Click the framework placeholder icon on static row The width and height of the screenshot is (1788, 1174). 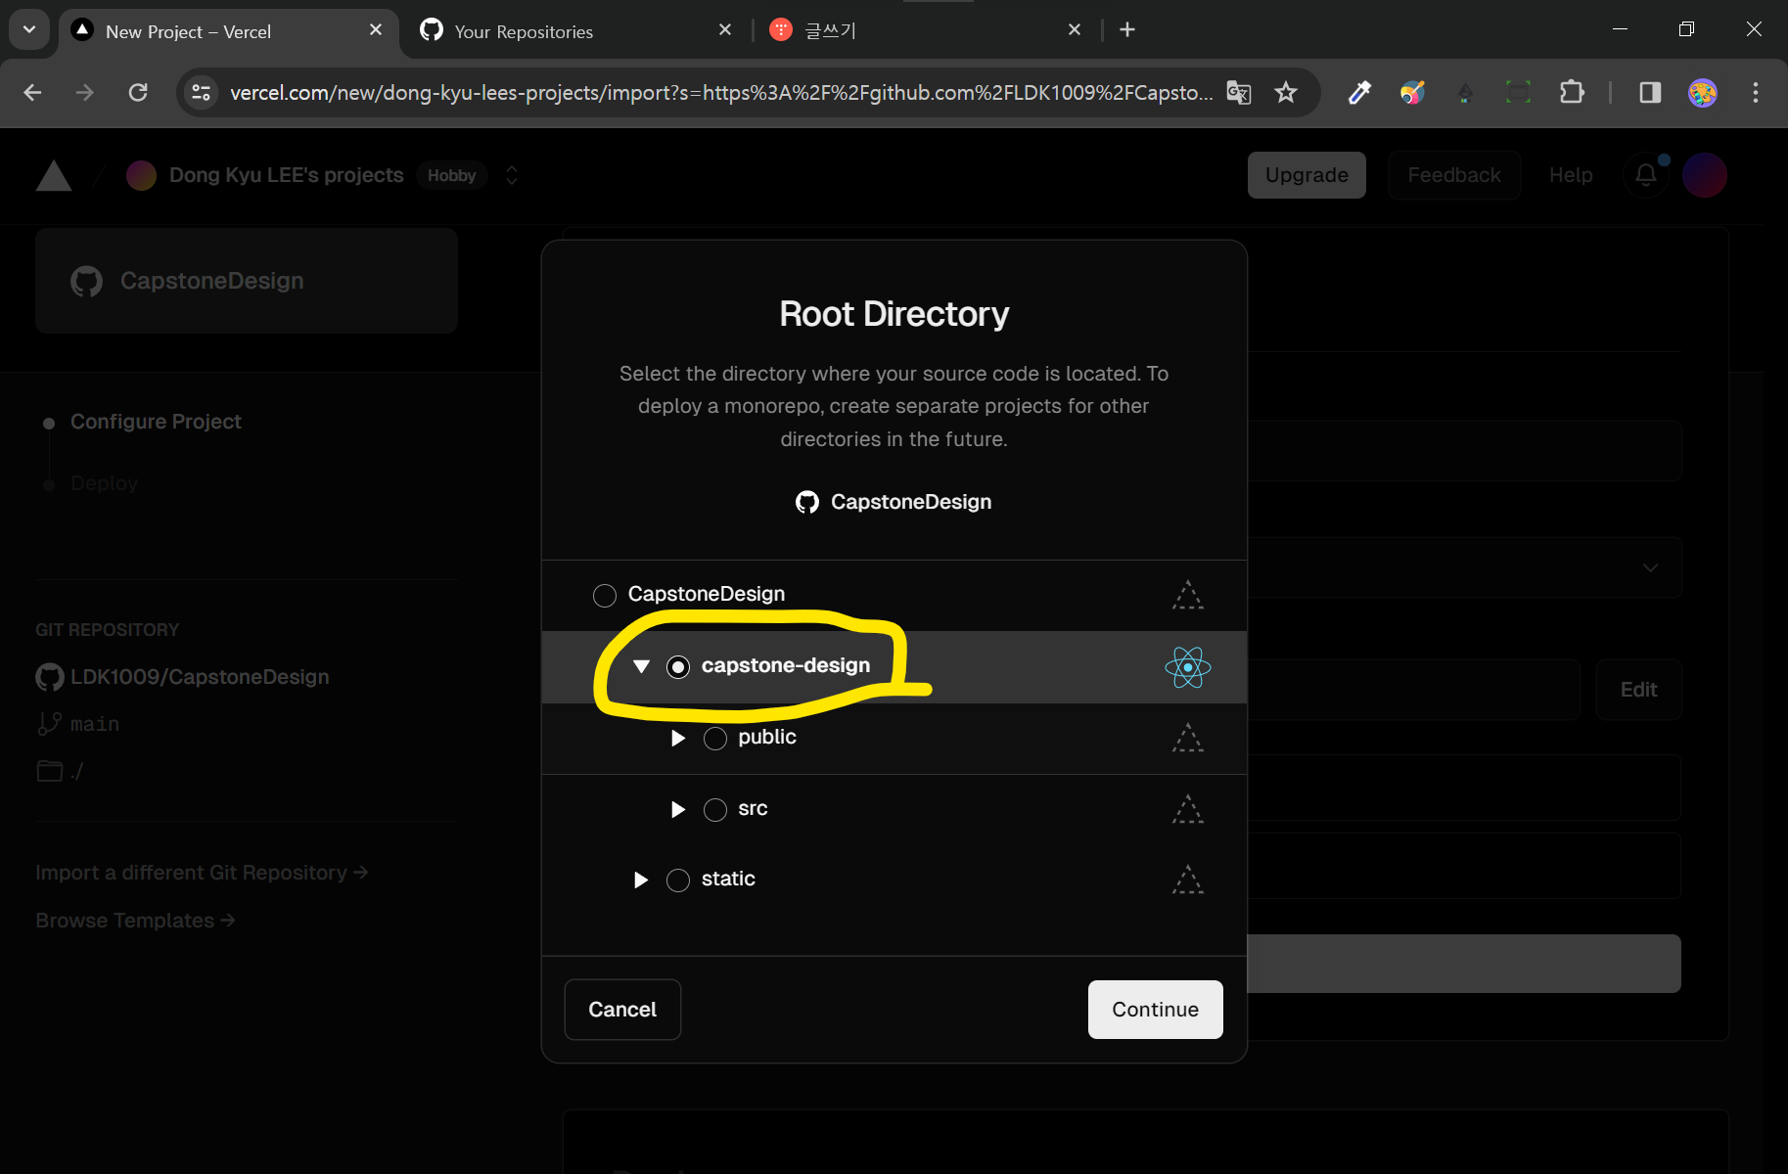[1188, 880]
